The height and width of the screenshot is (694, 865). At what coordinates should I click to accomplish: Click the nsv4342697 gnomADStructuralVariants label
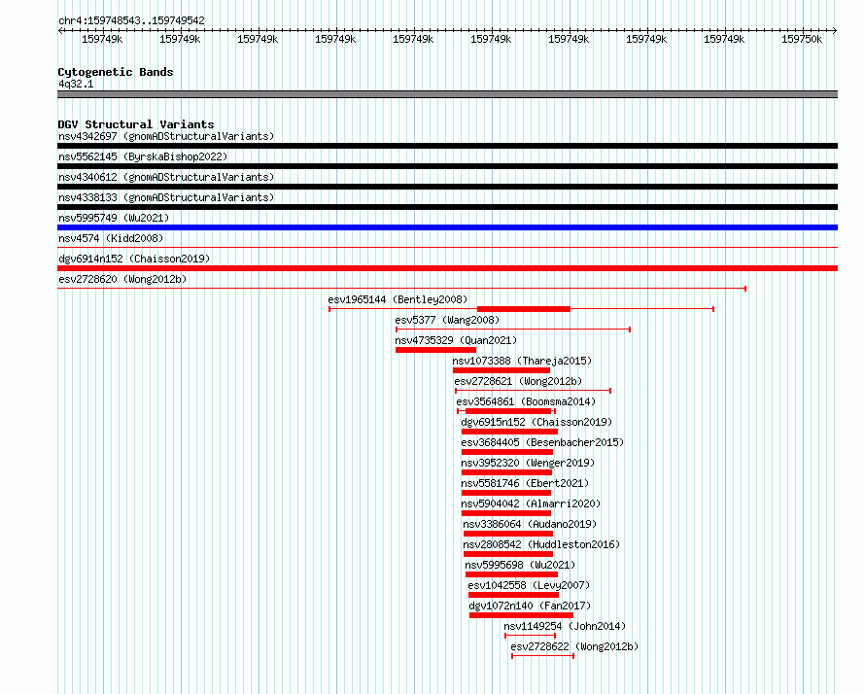tap(166, 136)
